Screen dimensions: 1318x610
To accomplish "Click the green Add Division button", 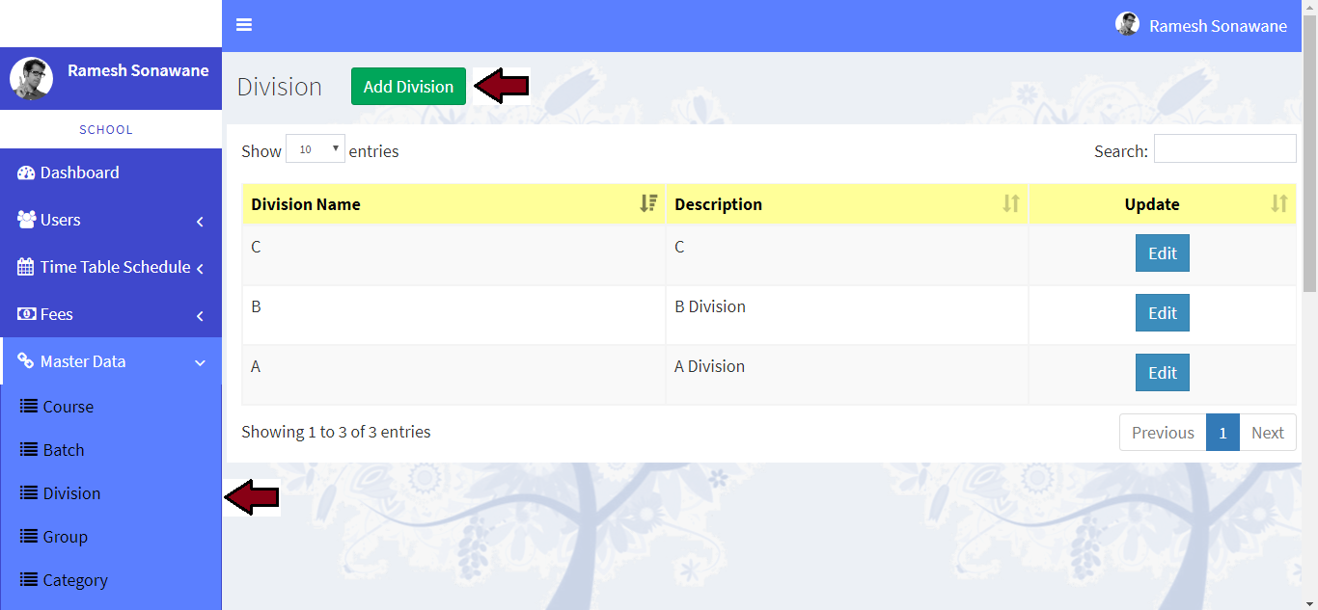I will [x=408, y=87].
